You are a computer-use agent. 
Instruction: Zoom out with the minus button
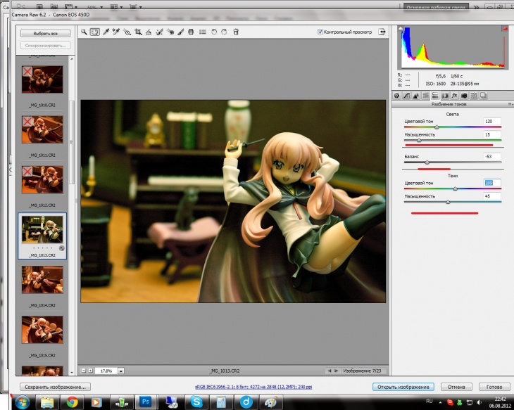click(83, 371)
